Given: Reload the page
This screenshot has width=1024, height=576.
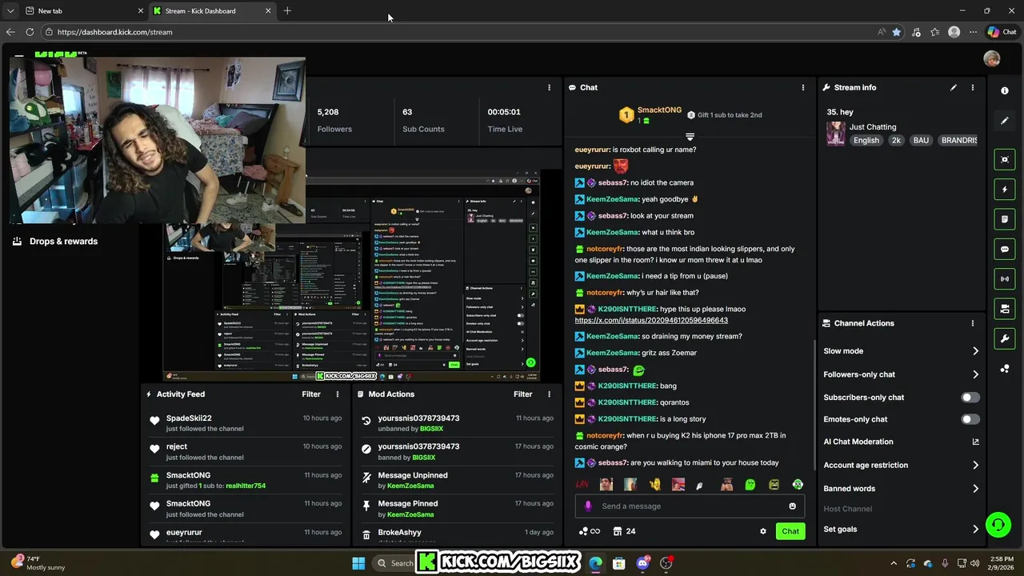Looking at the screenshot, I should 30,32.
